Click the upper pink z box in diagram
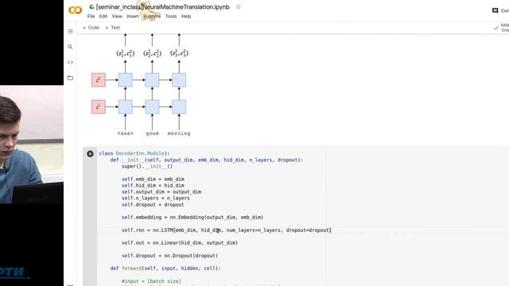Viewport: 509px width, 286px height. 99,79
